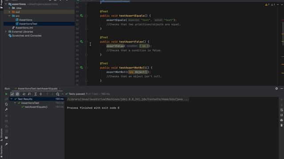
Task: Select testAssertEquals() in test results
Action: point(36,107)
